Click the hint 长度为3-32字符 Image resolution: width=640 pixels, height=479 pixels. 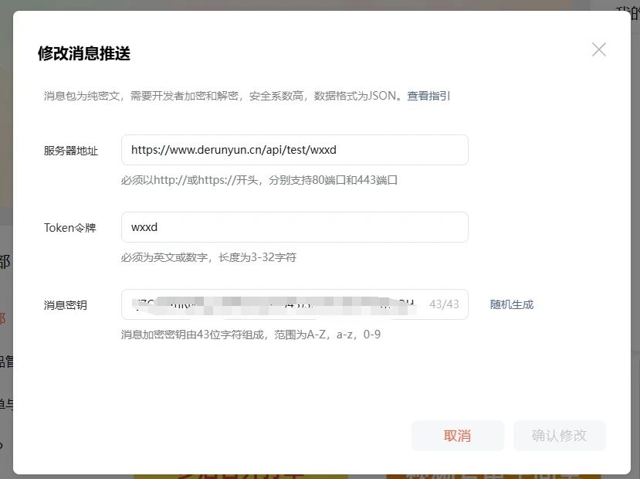[208, 257]
